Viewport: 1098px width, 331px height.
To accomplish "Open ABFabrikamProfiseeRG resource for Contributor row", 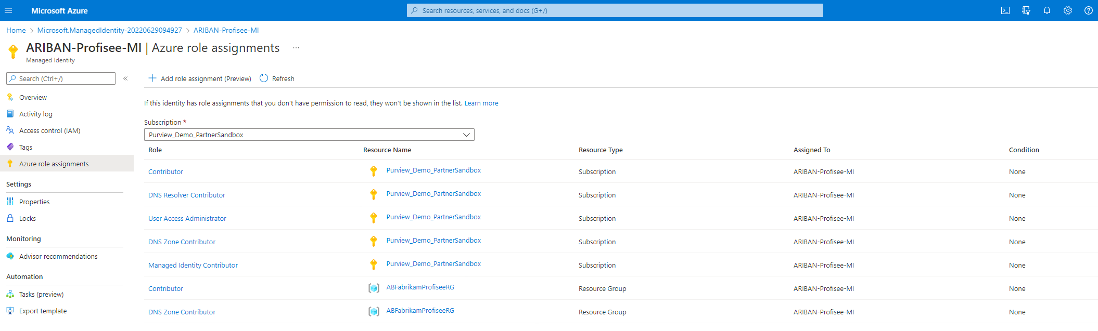I will (420, 287).
